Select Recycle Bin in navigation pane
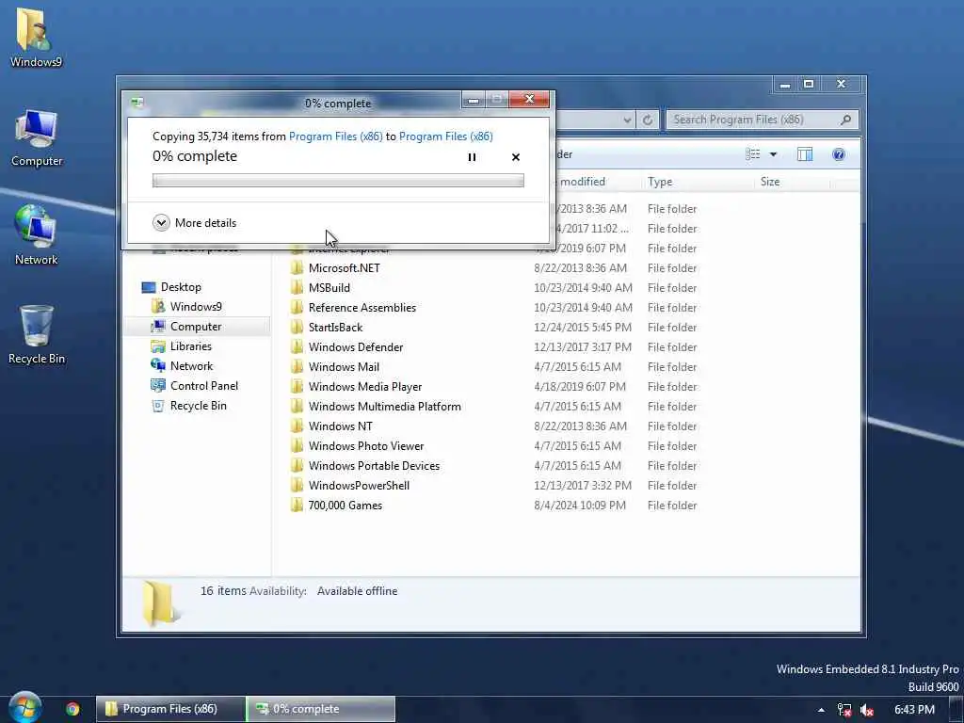This screenshot has width=964, height=723. point(198,405)
